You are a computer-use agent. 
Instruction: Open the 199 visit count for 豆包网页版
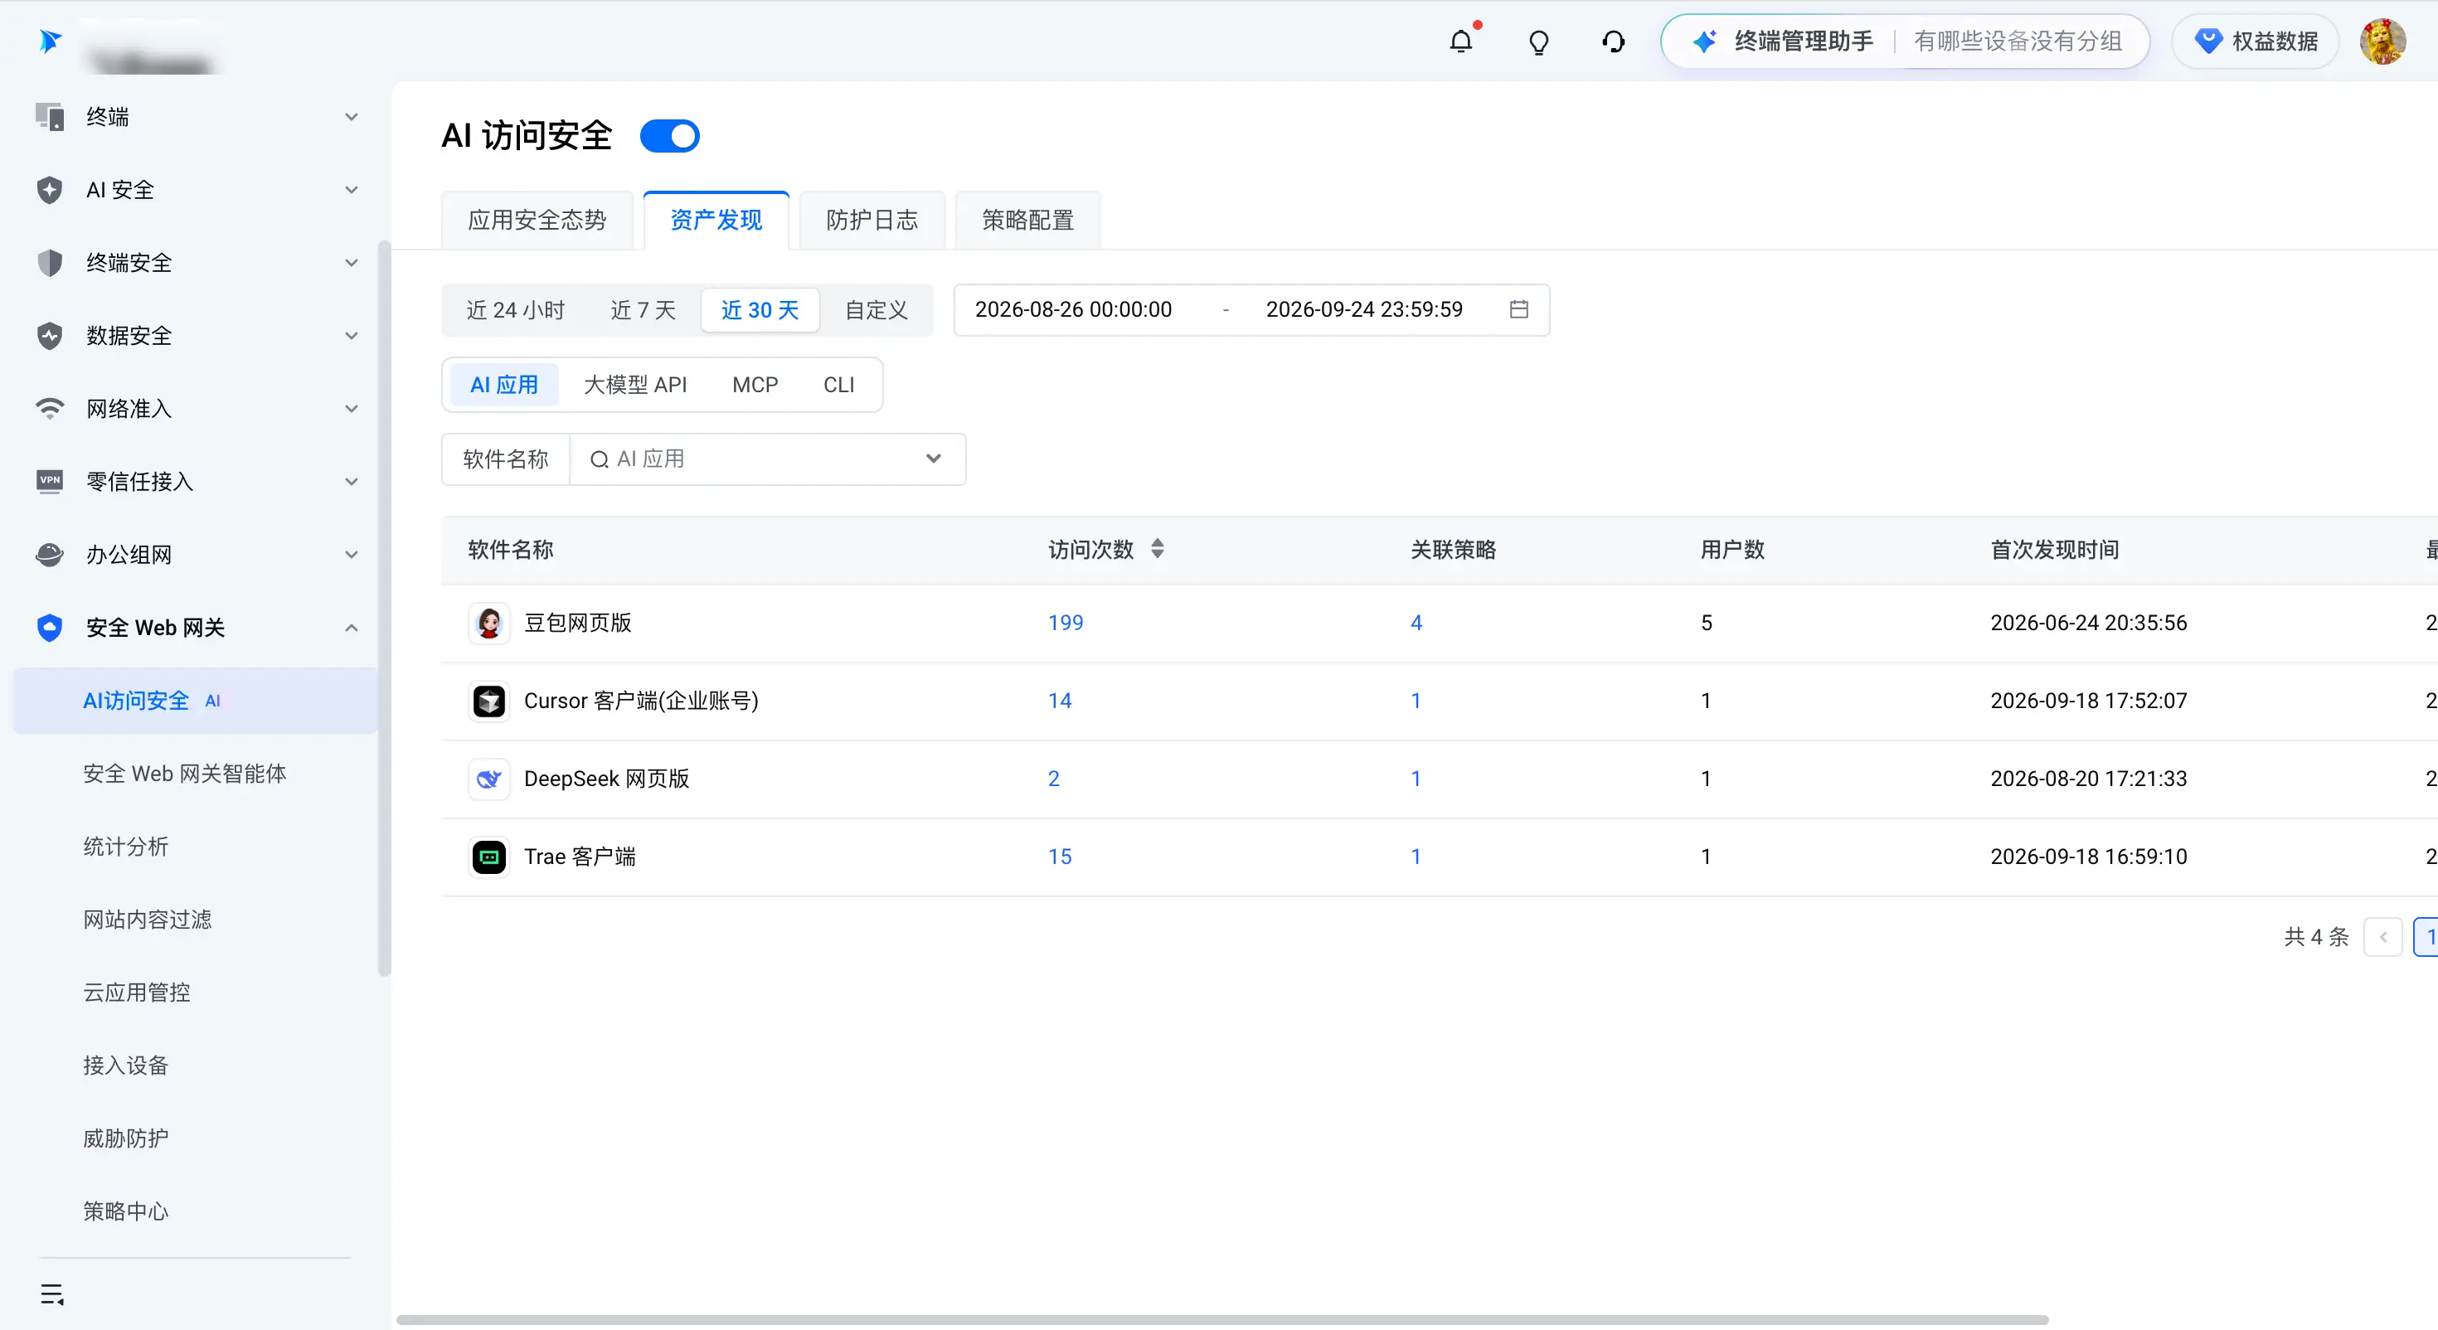click(1066, 623)
